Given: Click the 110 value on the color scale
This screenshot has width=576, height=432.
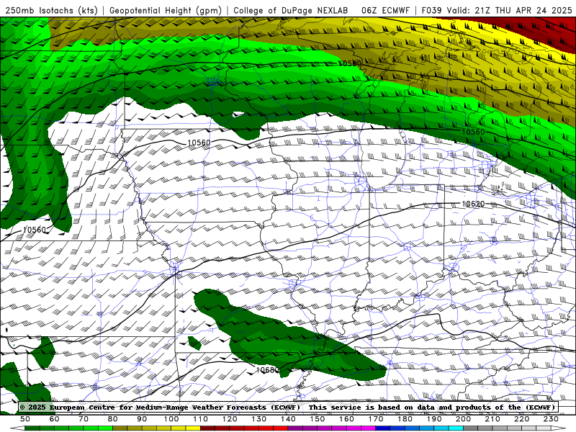Looking at the screenshot, I should pos(201,419).
